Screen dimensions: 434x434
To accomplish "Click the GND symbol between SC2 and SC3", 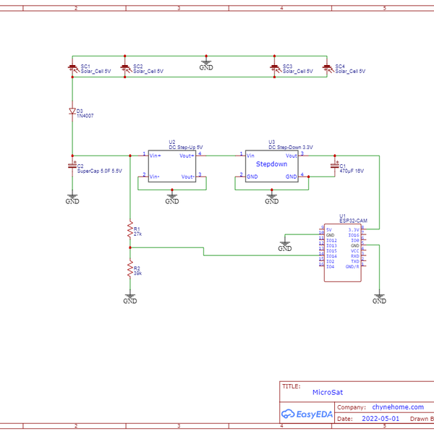I will coord(206,66).
